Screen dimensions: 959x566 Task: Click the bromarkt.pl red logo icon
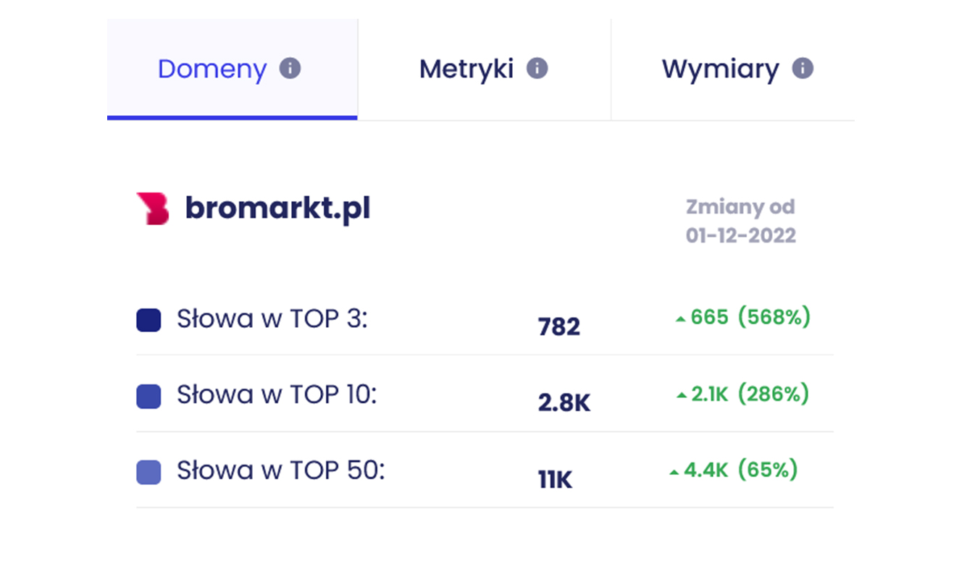153,209
